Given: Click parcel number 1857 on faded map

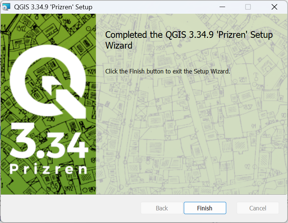Looking at the screenshot, I should coord(248,107).
